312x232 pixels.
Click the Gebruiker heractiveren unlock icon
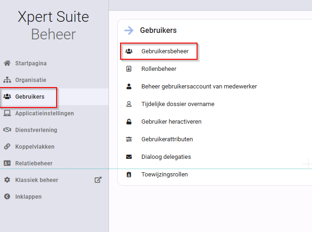coord(129,121)
